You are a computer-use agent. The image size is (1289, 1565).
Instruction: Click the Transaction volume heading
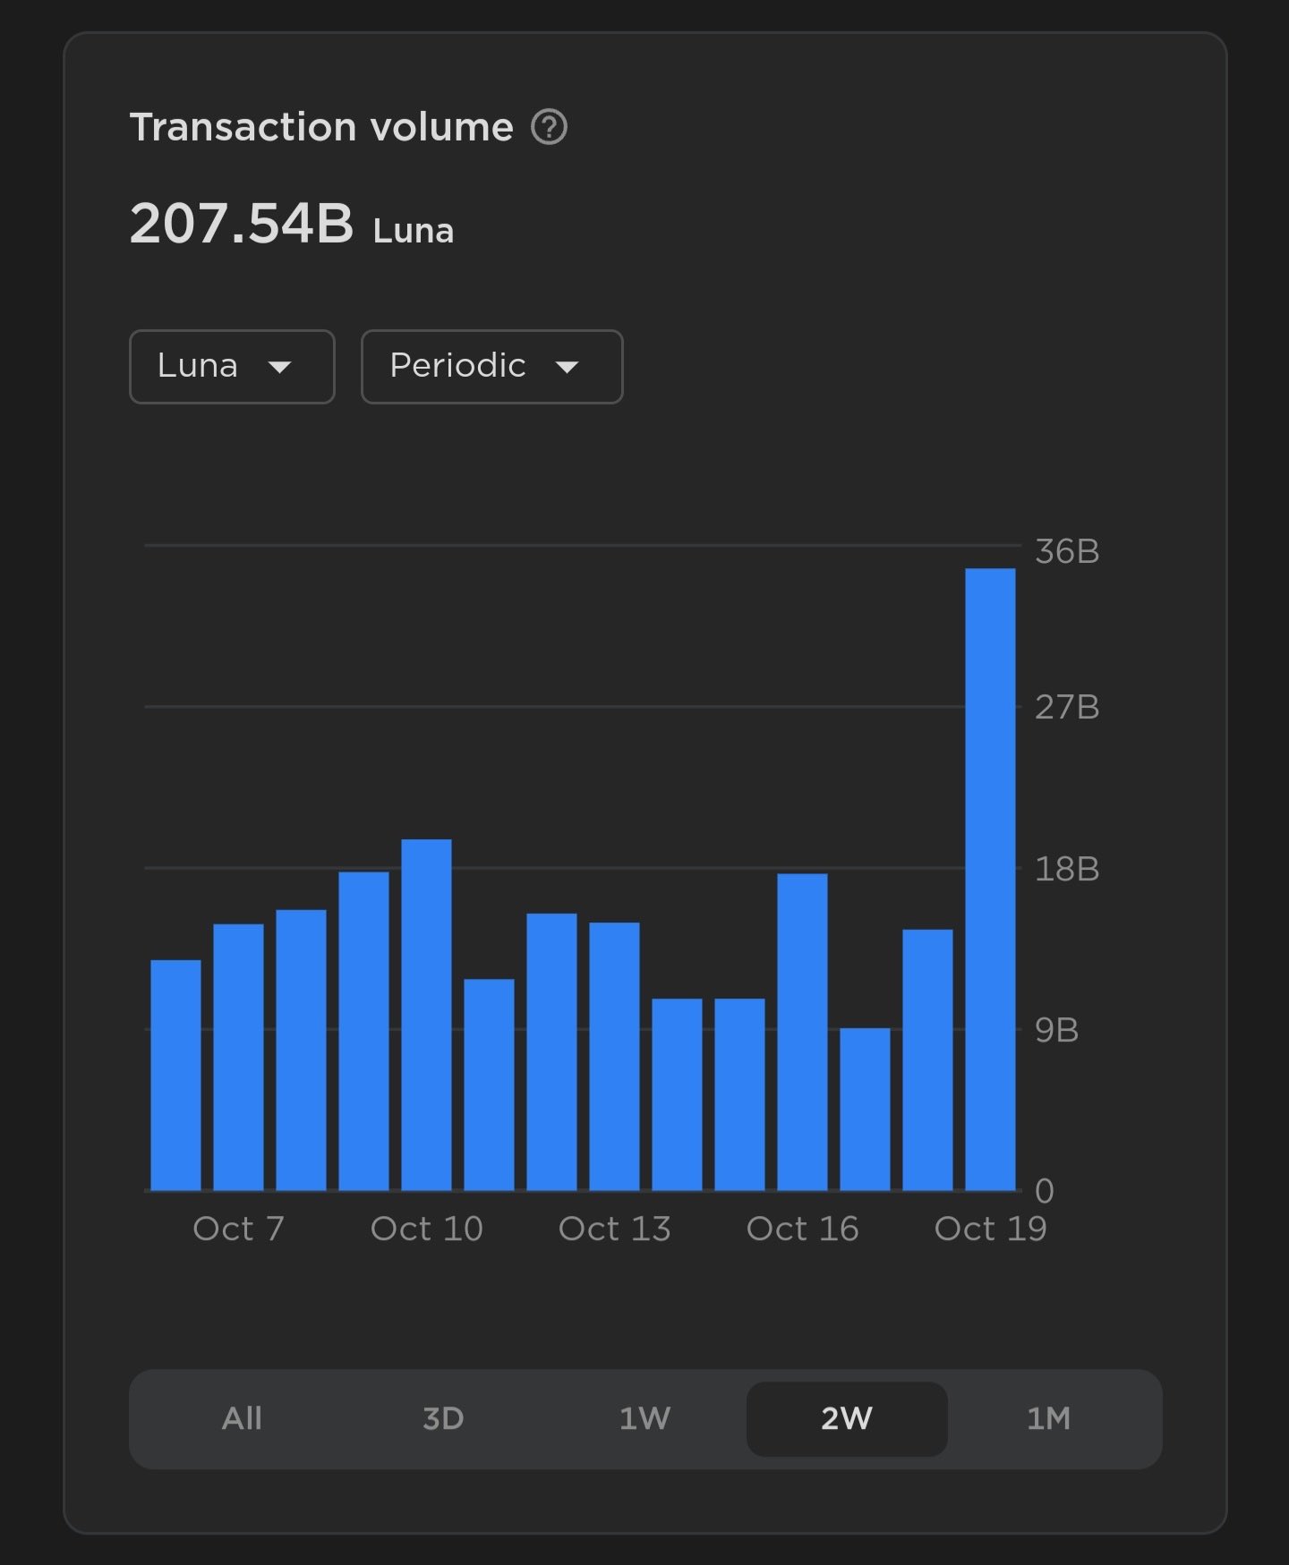[x=321, y=127]
